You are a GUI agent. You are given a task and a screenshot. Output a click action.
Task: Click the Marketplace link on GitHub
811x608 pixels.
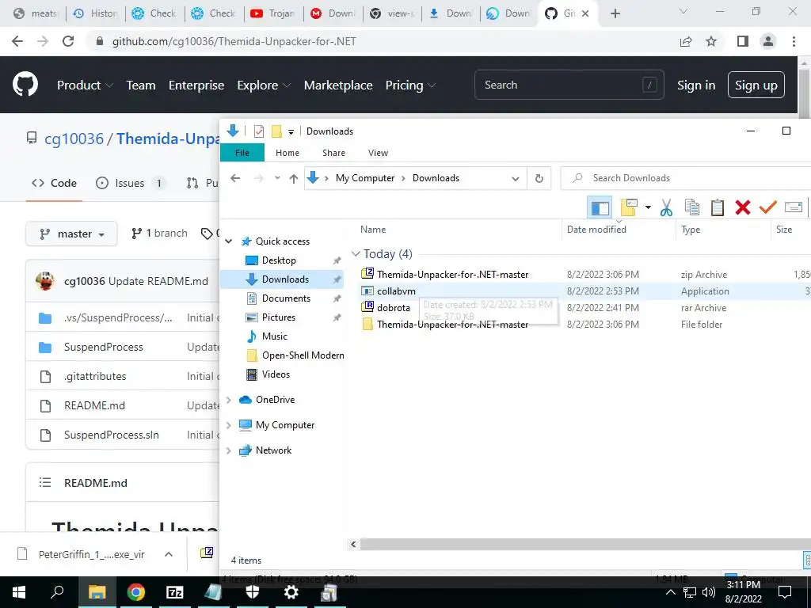pyautogui.click(x=338, y=85)
